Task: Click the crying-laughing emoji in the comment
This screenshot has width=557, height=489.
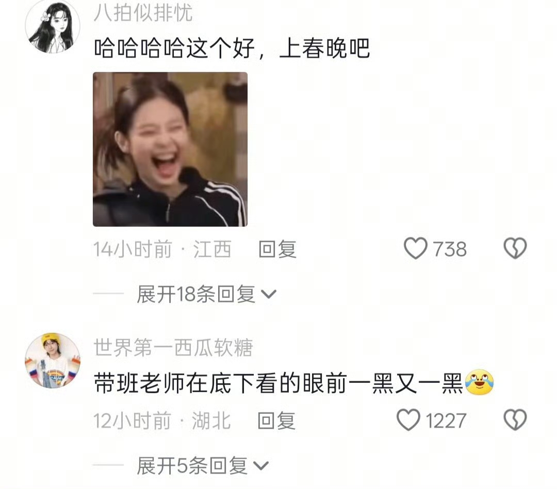Action: 479,382
